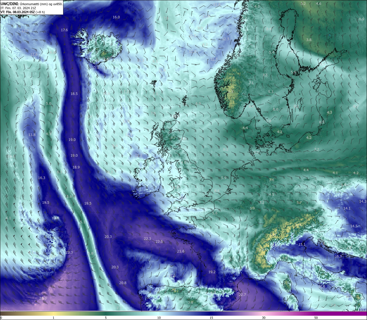Click the 20.8 value near northwest Spain
367x320 pixels.
[123, 283]
